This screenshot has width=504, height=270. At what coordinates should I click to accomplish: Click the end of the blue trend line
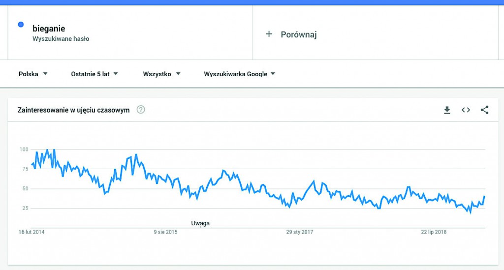(x=484, y=196)
